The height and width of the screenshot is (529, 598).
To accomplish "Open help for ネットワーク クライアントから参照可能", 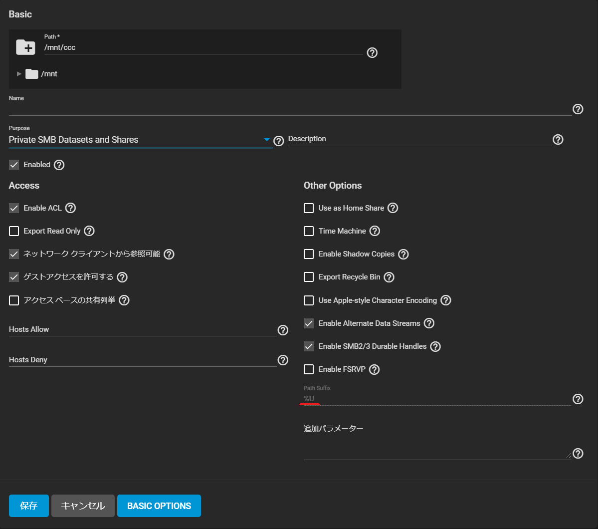I will 169,254.
